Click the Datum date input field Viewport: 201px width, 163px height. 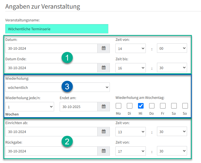click(x=51, y=48)
